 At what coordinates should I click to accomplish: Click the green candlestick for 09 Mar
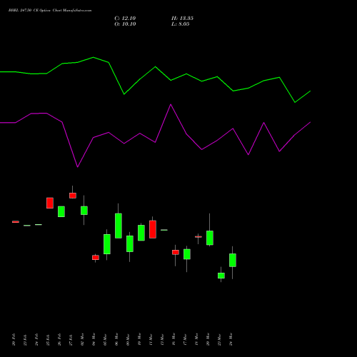pyautogui.click(x=130, y=243)
